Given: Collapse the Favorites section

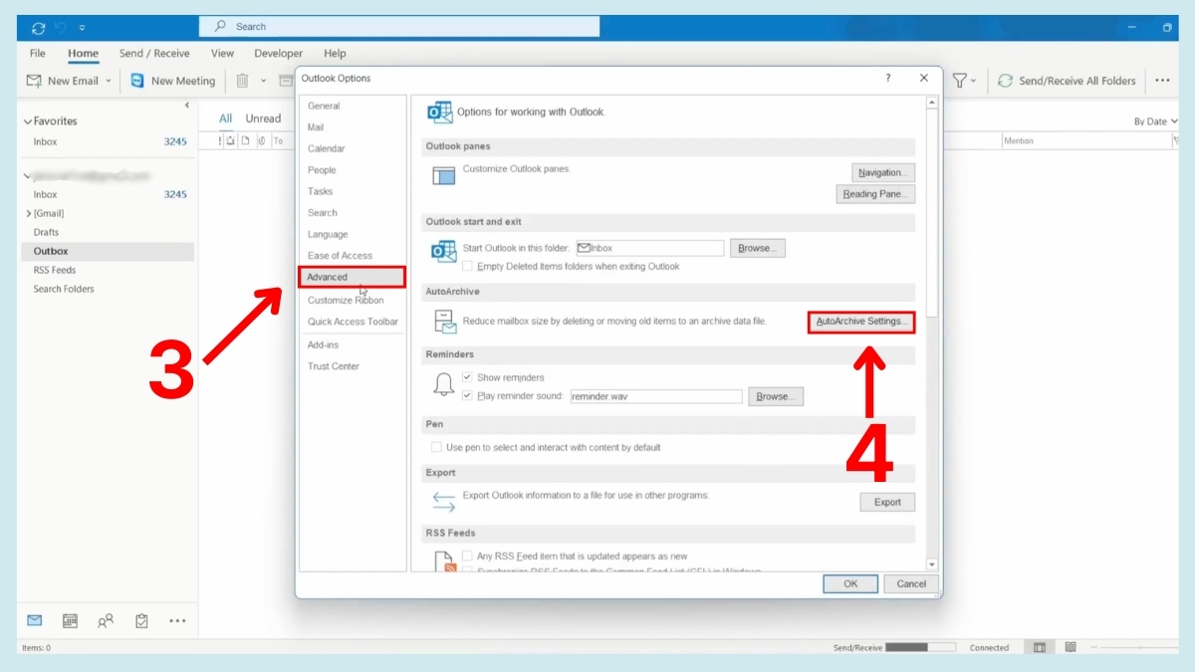Looking at the screenshot, I should pyautogui.click(x=28, y=120).
